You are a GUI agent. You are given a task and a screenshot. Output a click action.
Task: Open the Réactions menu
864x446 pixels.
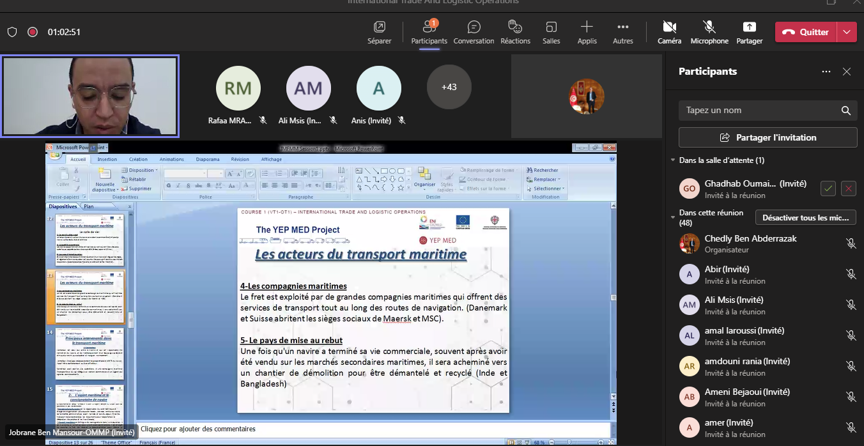tap(515, 32)
